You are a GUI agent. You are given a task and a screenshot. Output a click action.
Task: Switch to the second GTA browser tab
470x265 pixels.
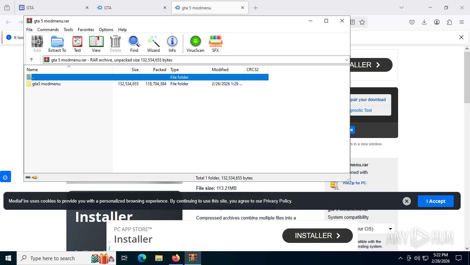tap(132, 8)
